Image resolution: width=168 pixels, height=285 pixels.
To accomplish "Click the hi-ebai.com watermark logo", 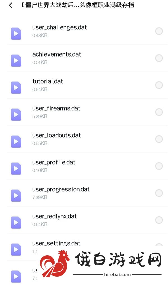I will click(101, 263).
